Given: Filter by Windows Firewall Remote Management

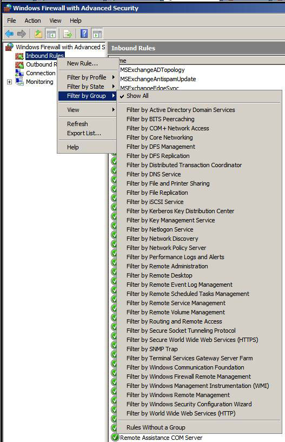Looking at the screenshot, I should point(200,377).
